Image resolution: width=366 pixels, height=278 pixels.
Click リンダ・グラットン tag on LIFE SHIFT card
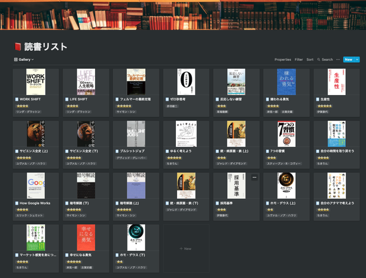[79, 112]
